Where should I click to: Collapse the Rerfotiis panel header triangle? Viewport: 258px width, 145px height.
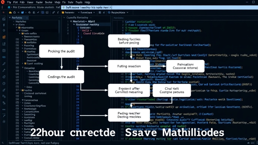pyautogui.click(x=10, y=18)
